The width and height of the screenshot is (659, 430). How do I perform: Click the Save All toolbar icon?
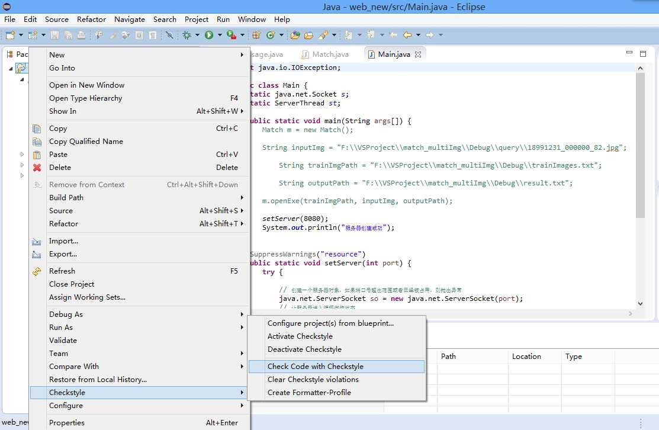[x=68, y=36]
